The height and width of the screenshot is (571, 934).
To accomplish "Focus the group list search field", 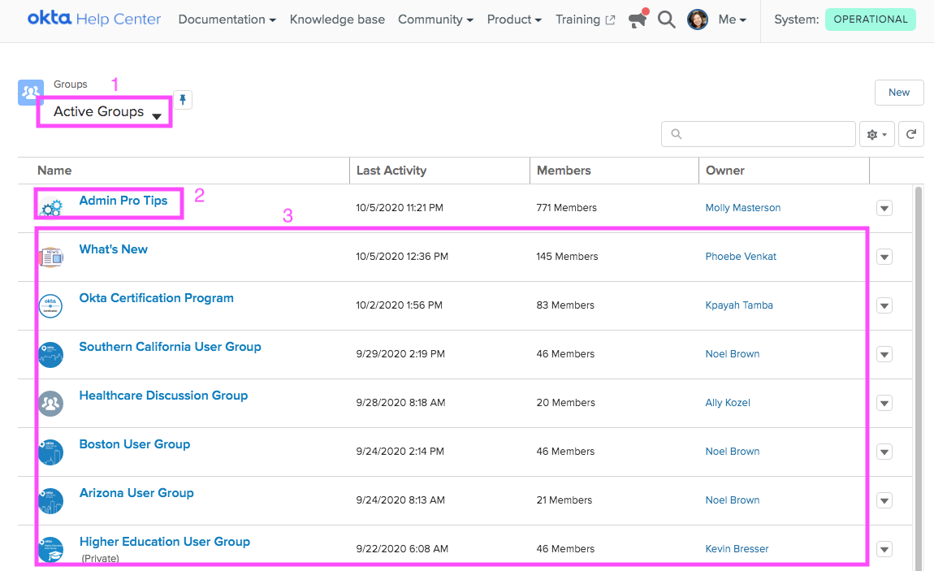I will click(759, 134).
